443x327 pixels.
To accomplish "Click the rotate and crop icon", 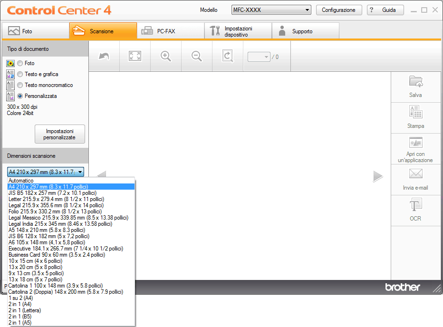I will [x=227, y=56].
